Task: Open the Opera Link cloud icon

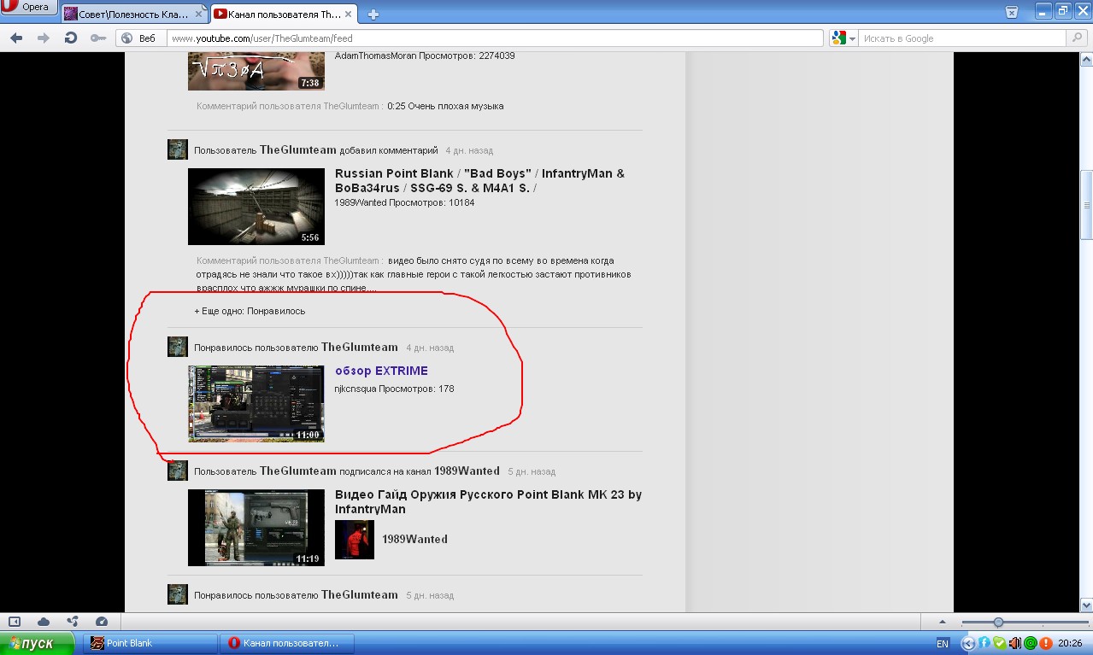Action: coord(44,622)
